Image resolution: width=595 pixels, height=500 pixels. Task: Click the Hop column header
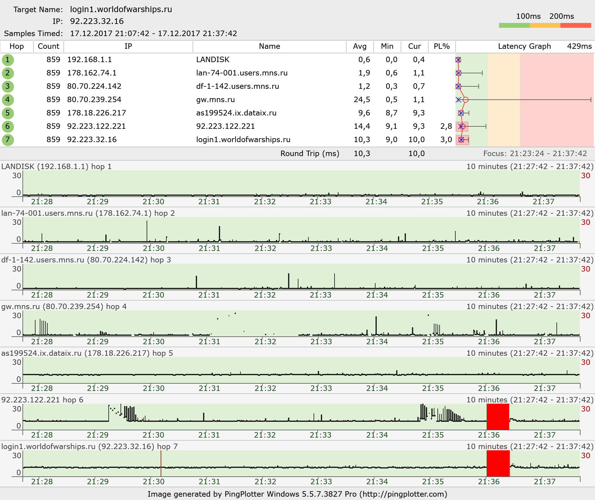pyautogui.click(x=17, y=46)
